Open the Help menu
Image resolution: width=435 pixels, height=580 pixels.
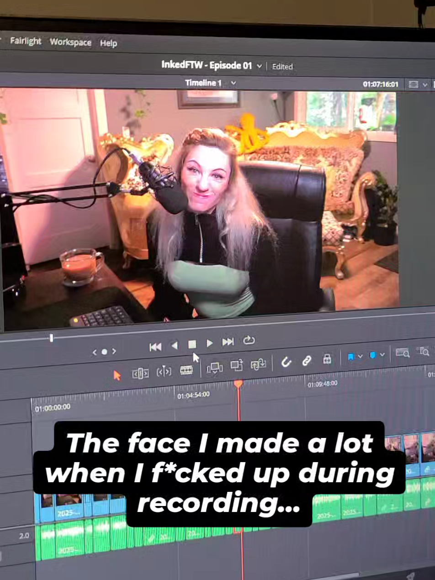108,43
